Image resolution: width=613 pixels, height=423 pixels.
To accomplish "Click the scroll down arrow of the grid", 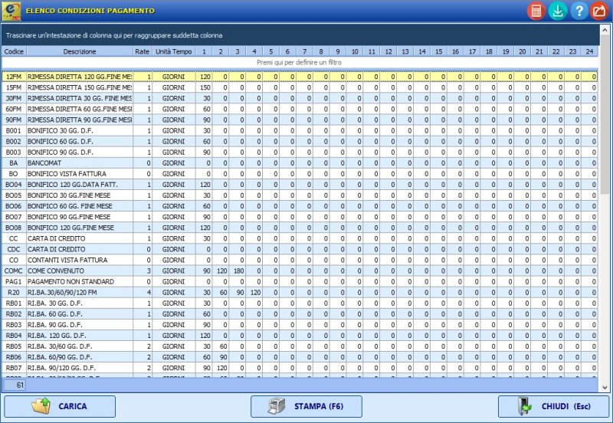I will (605, 387).
